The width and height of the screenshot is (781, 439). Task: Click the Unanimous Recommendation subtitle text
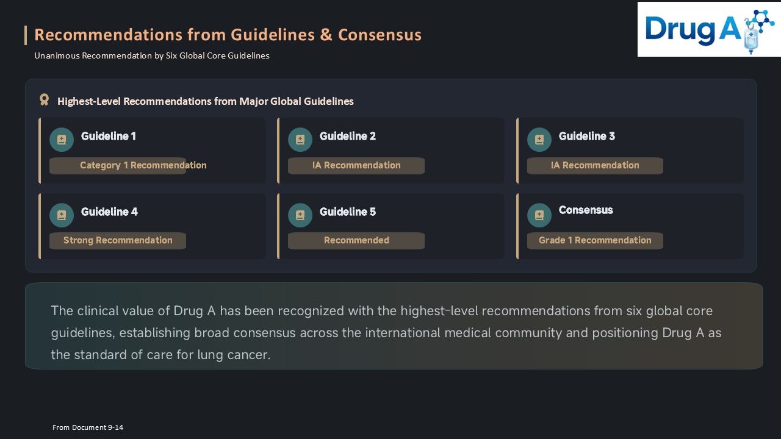pos(152,55)
